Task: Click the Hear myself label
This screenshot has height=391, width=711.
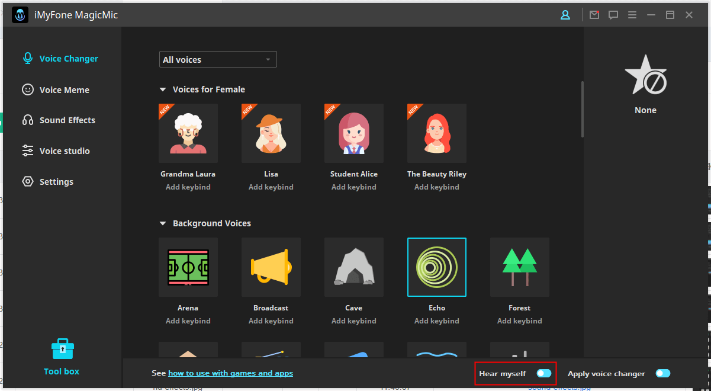Action: point(503,374)
